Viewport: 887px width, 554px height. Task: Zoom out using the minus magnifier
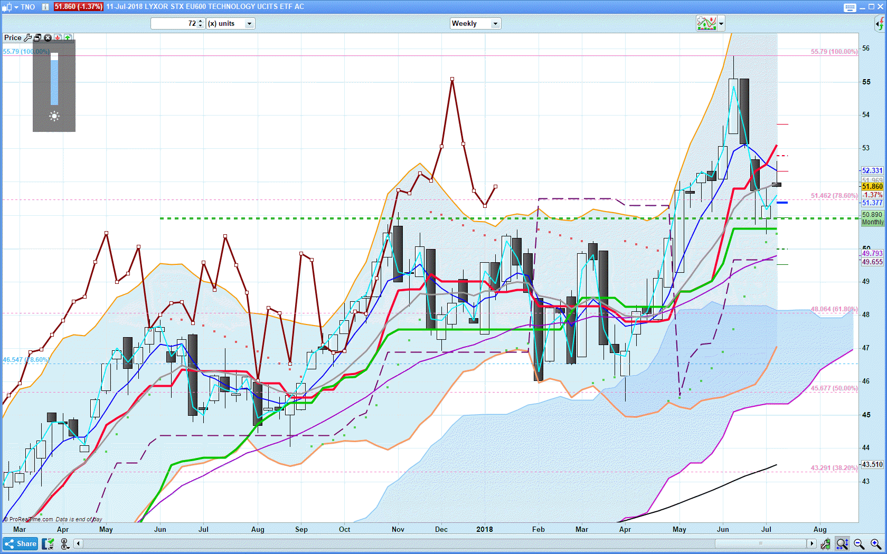[x=859, y=543]
